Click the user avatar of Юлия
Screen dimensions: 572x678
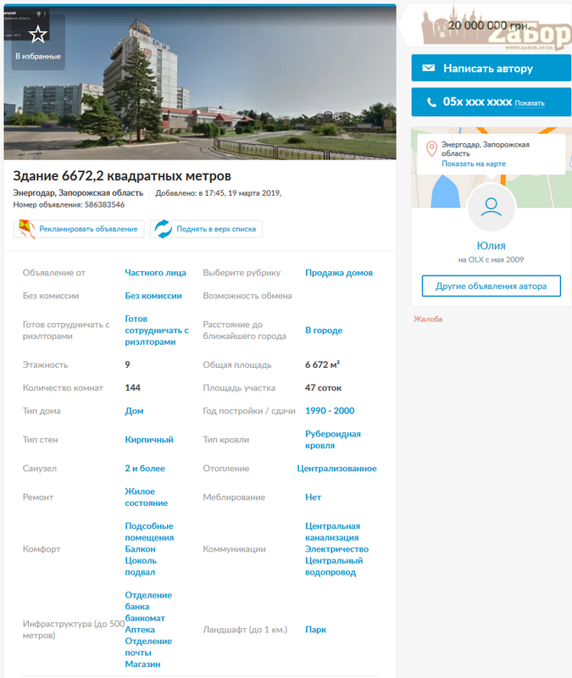click(491, 208)
